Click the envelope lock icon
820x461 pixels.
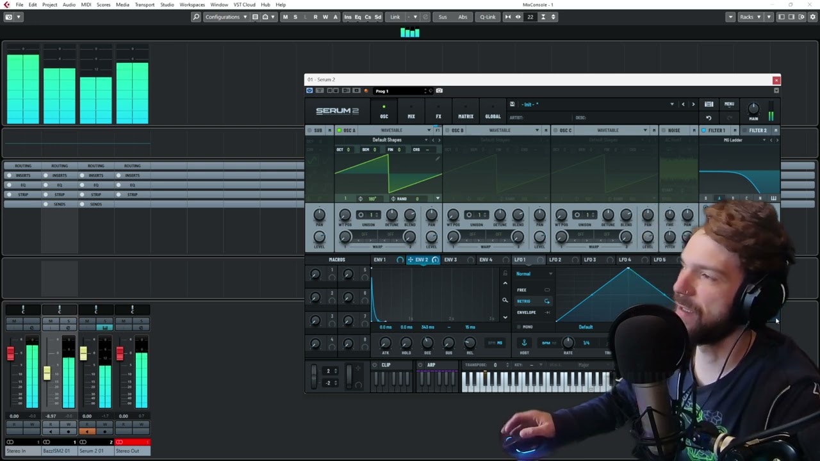[x=505, y=274]
